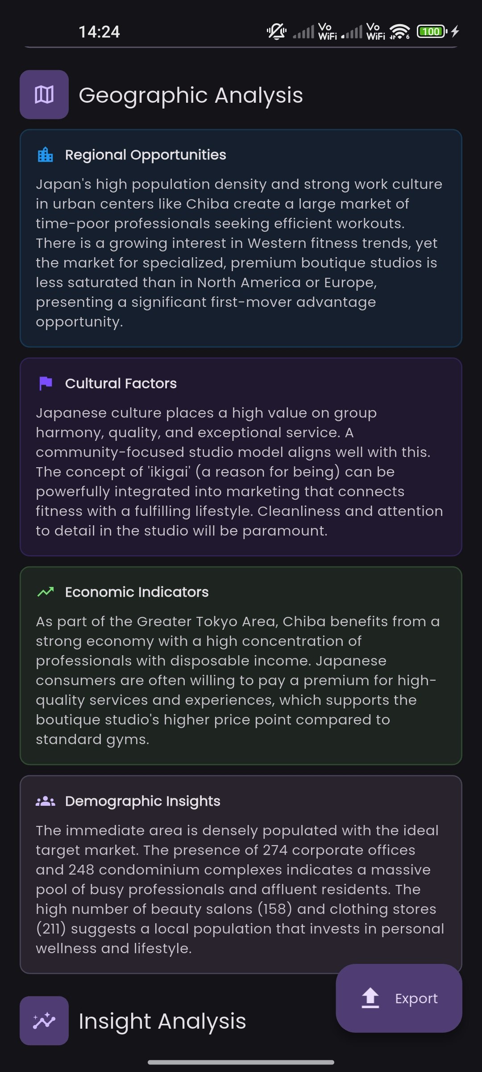
Task: Tap the people group icon for Demographic Insights
Action: pos(46,801)
